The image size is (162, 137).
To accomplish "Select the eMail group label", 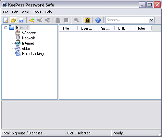I will [26, 48].
